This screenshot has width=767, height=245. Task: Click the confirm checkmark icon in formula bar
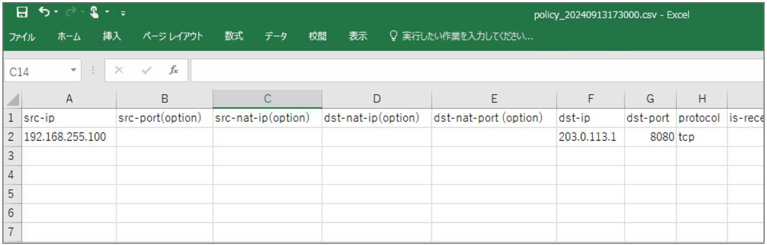[x=146, y=71]
